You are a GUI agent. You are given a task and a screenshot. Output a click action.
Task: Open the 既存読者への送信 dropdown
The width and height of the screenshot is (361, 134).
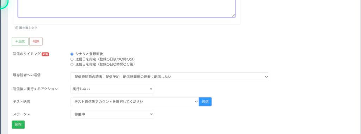170,77
